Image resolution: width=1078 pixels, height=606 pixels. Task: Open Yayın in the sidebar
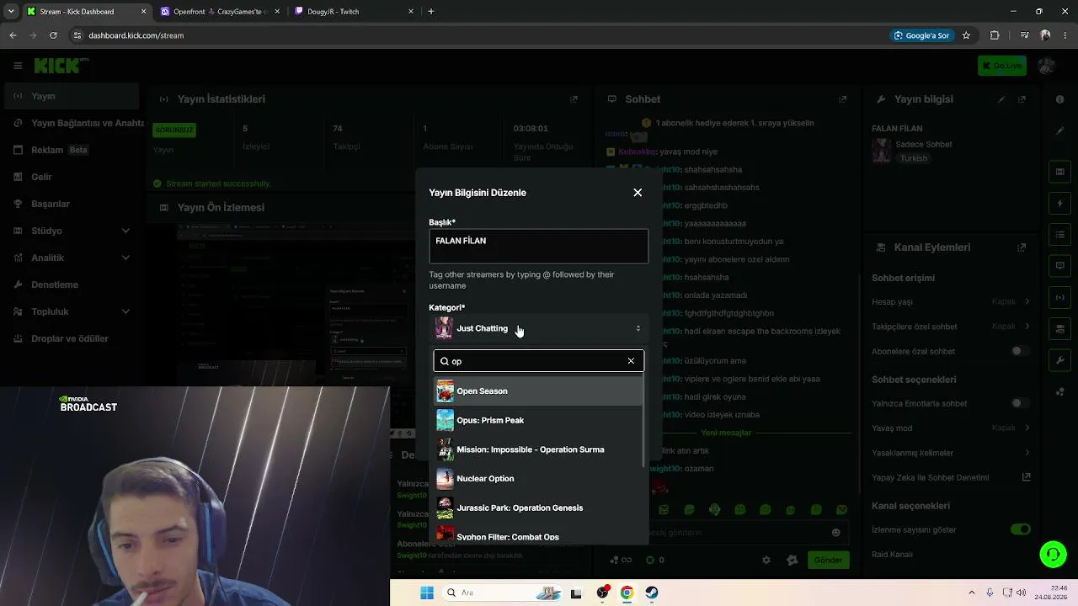click(x=71, y=96)
